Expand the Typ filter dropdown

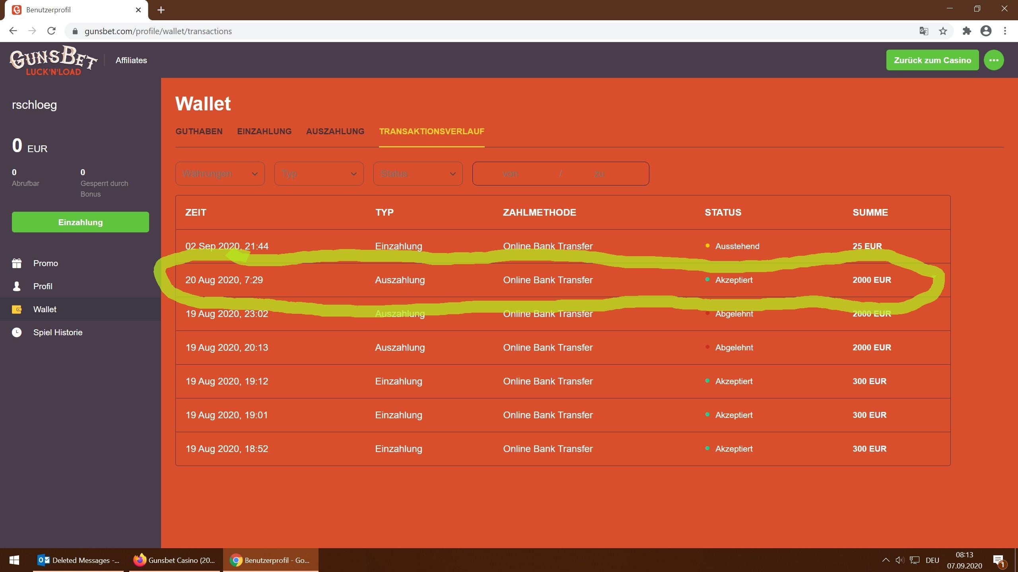click(319, 174)
